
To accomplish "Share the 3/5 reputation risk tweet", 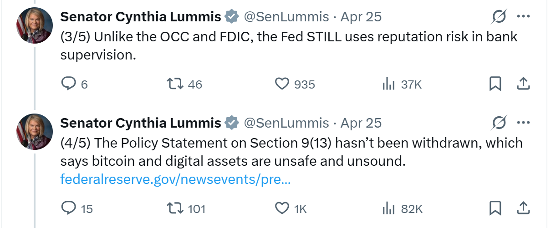I will [523, 84].
